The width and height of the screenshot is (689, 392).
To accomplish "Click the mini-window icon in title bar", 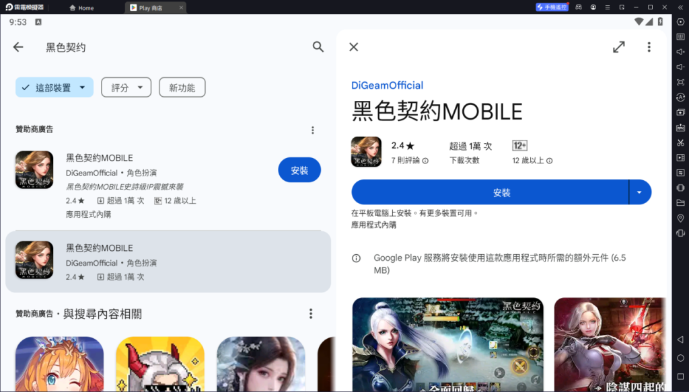I will [622, 7].
